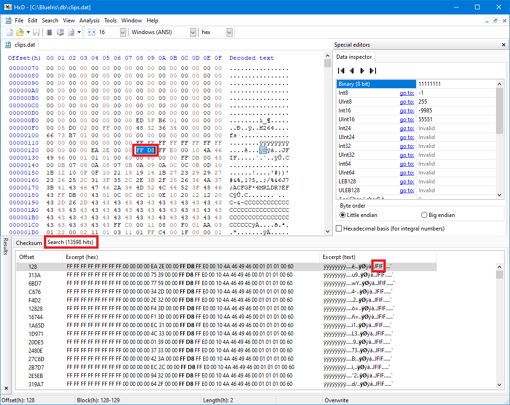Expand the disk image dropdown arrow
Screen dimensions: 510x405
(x=79, y=32)
